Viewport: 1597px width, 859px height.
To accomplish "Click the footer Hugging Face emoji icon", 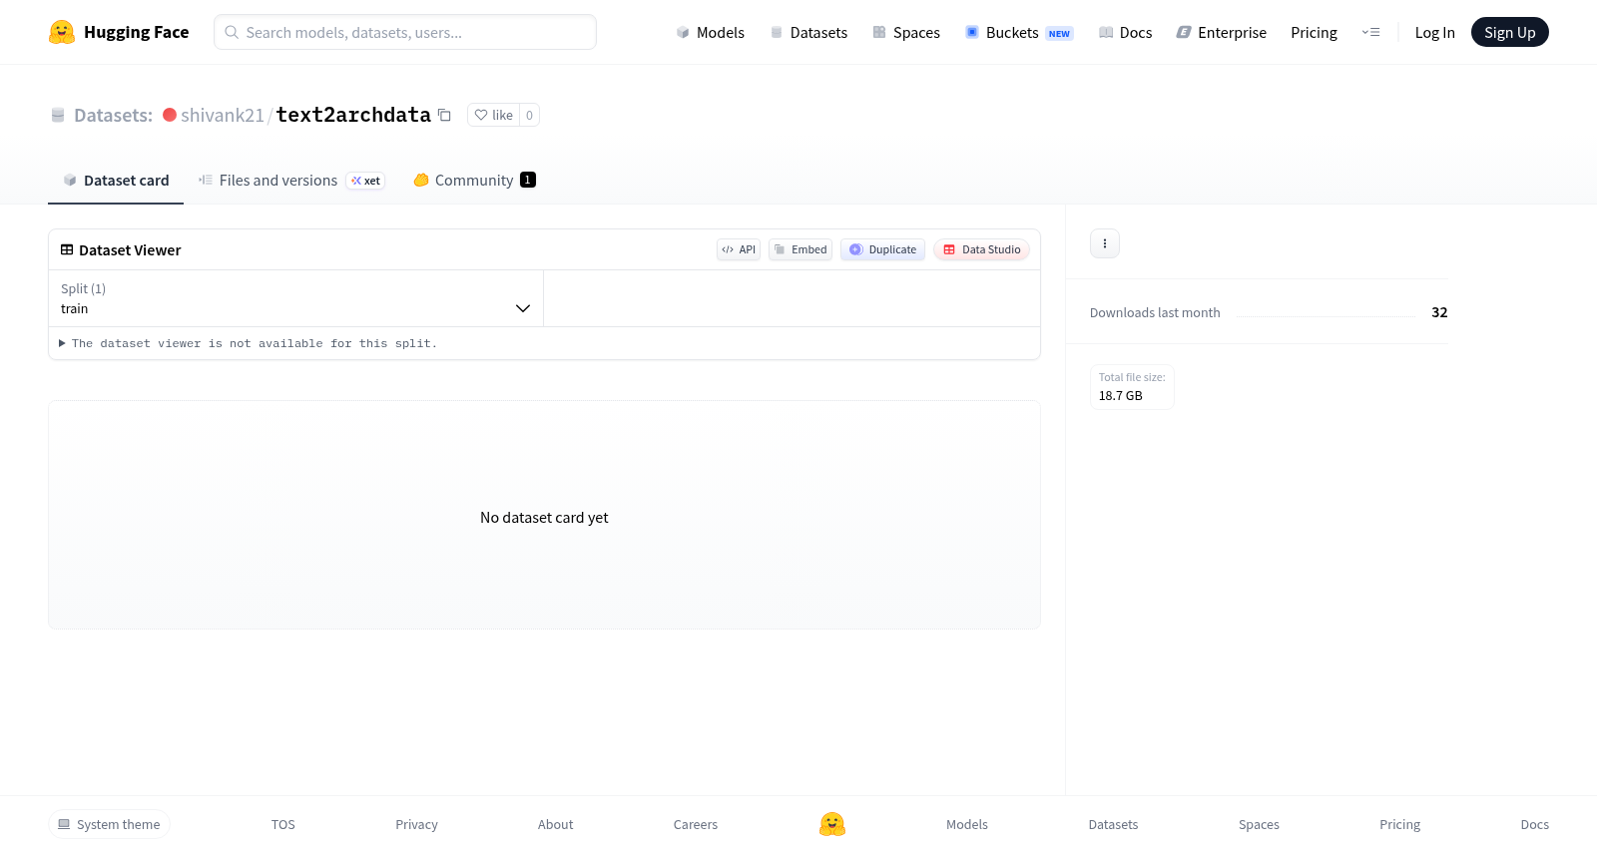I will coord(832,824).
